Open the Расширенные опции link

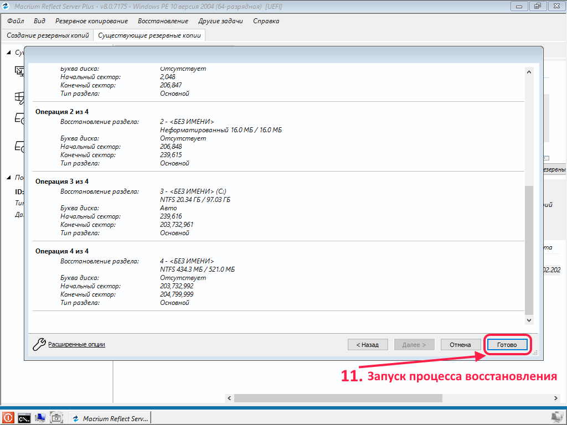click(x=76, y=344)
